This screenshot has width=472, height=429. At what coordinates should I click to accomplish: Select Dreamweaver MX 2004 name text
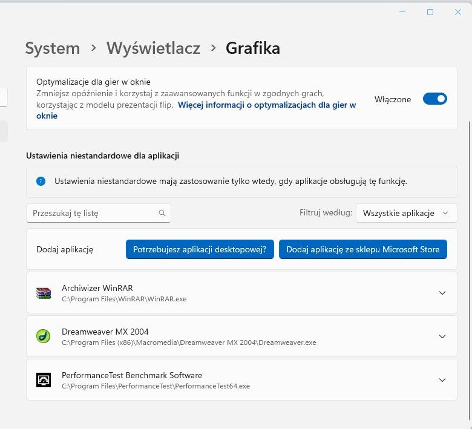coord(105,332)
